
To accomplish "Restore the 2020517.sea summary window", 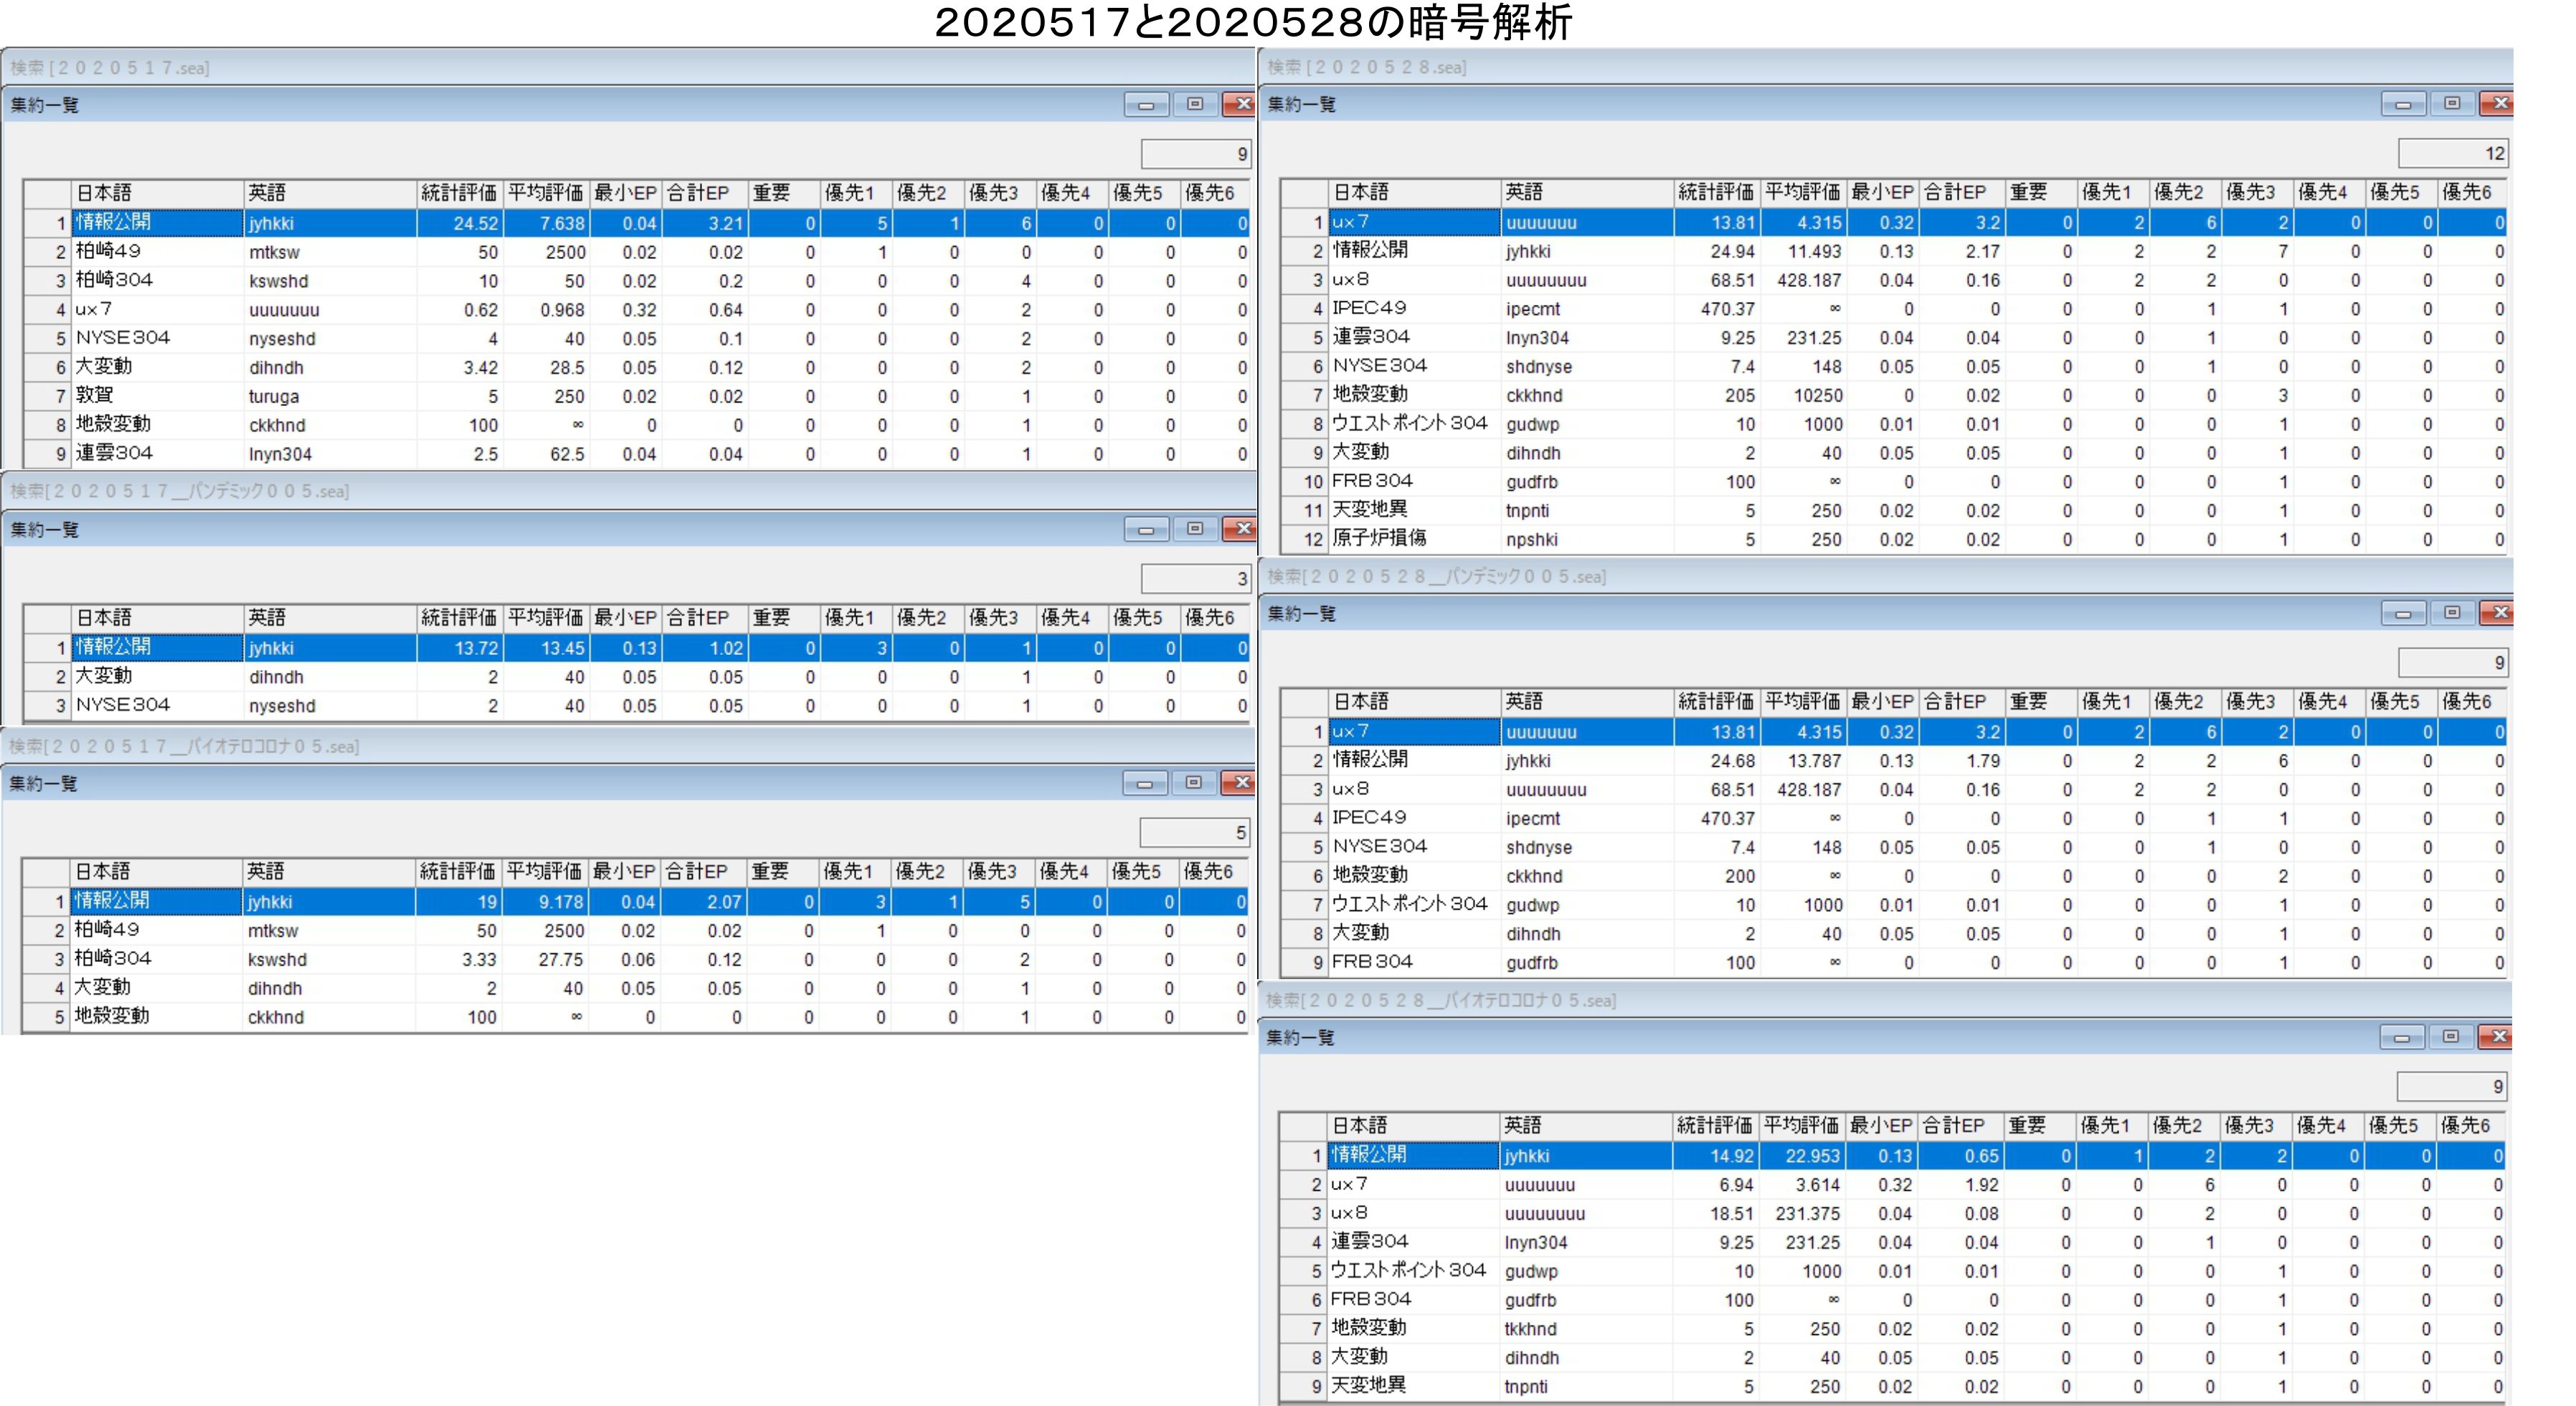I will click(x=1195, y=104).
